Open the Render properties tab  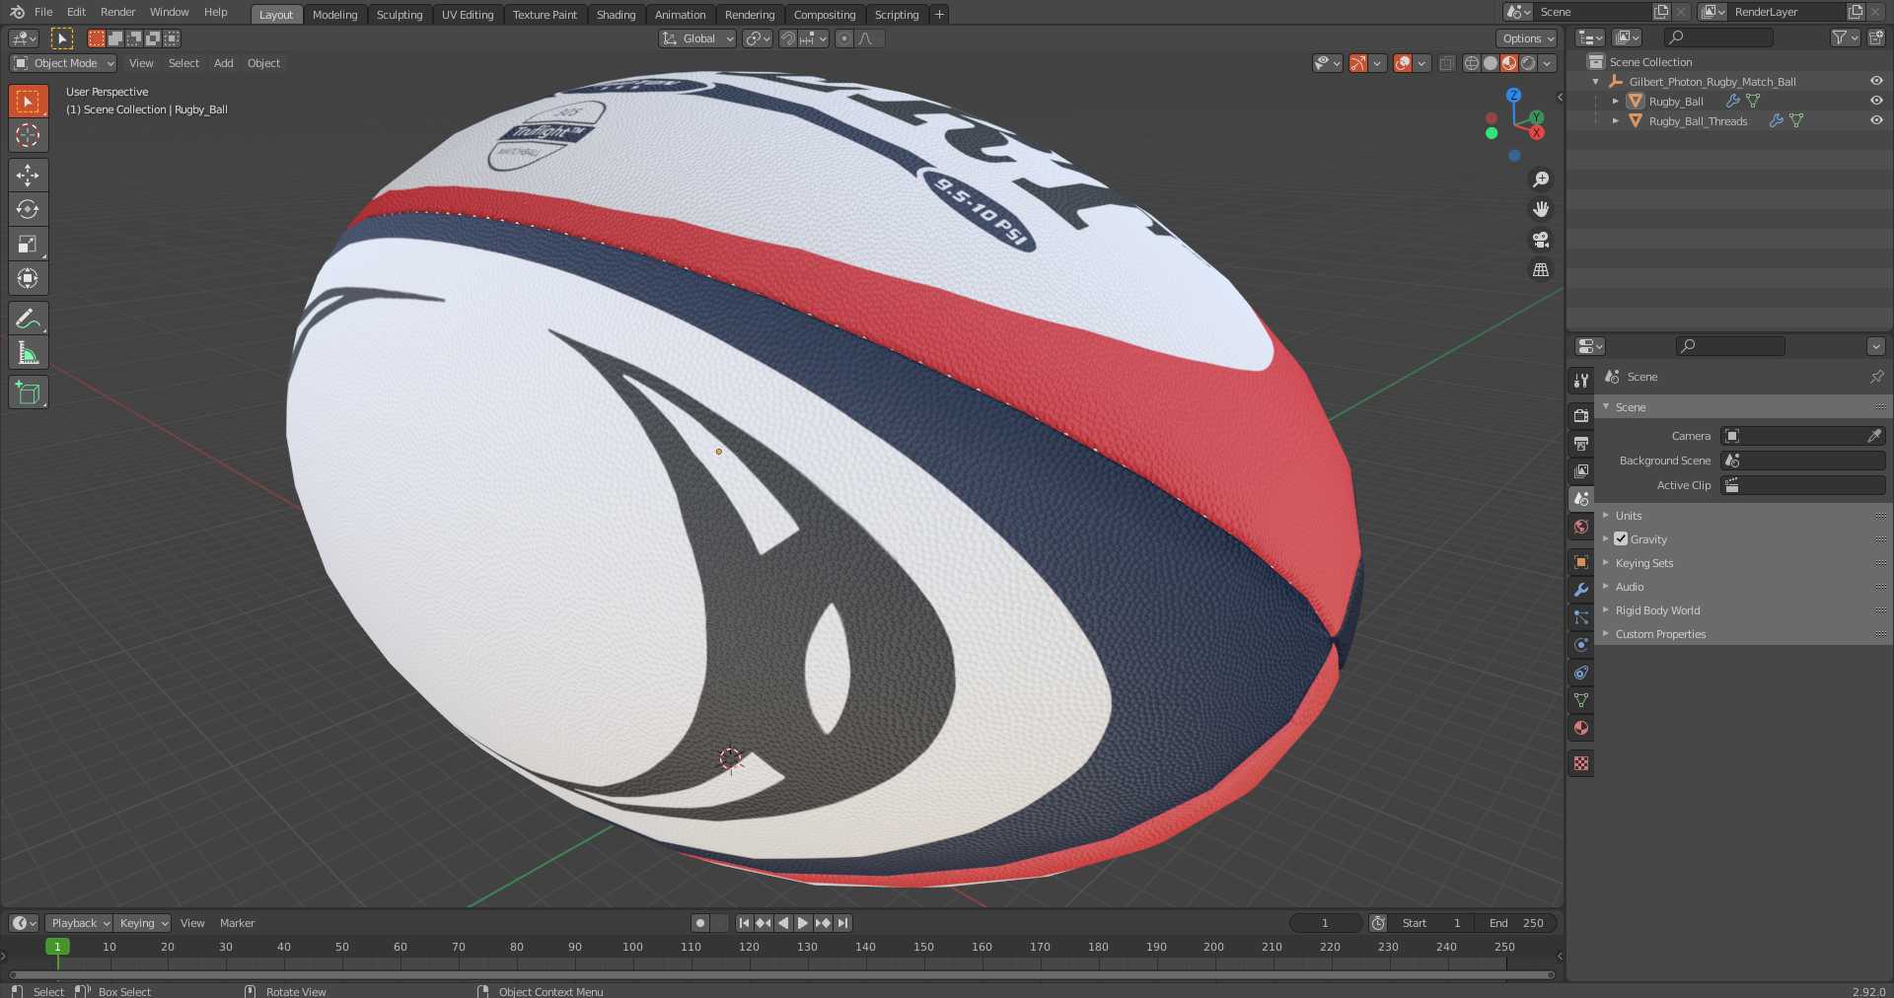[1581, 415]
